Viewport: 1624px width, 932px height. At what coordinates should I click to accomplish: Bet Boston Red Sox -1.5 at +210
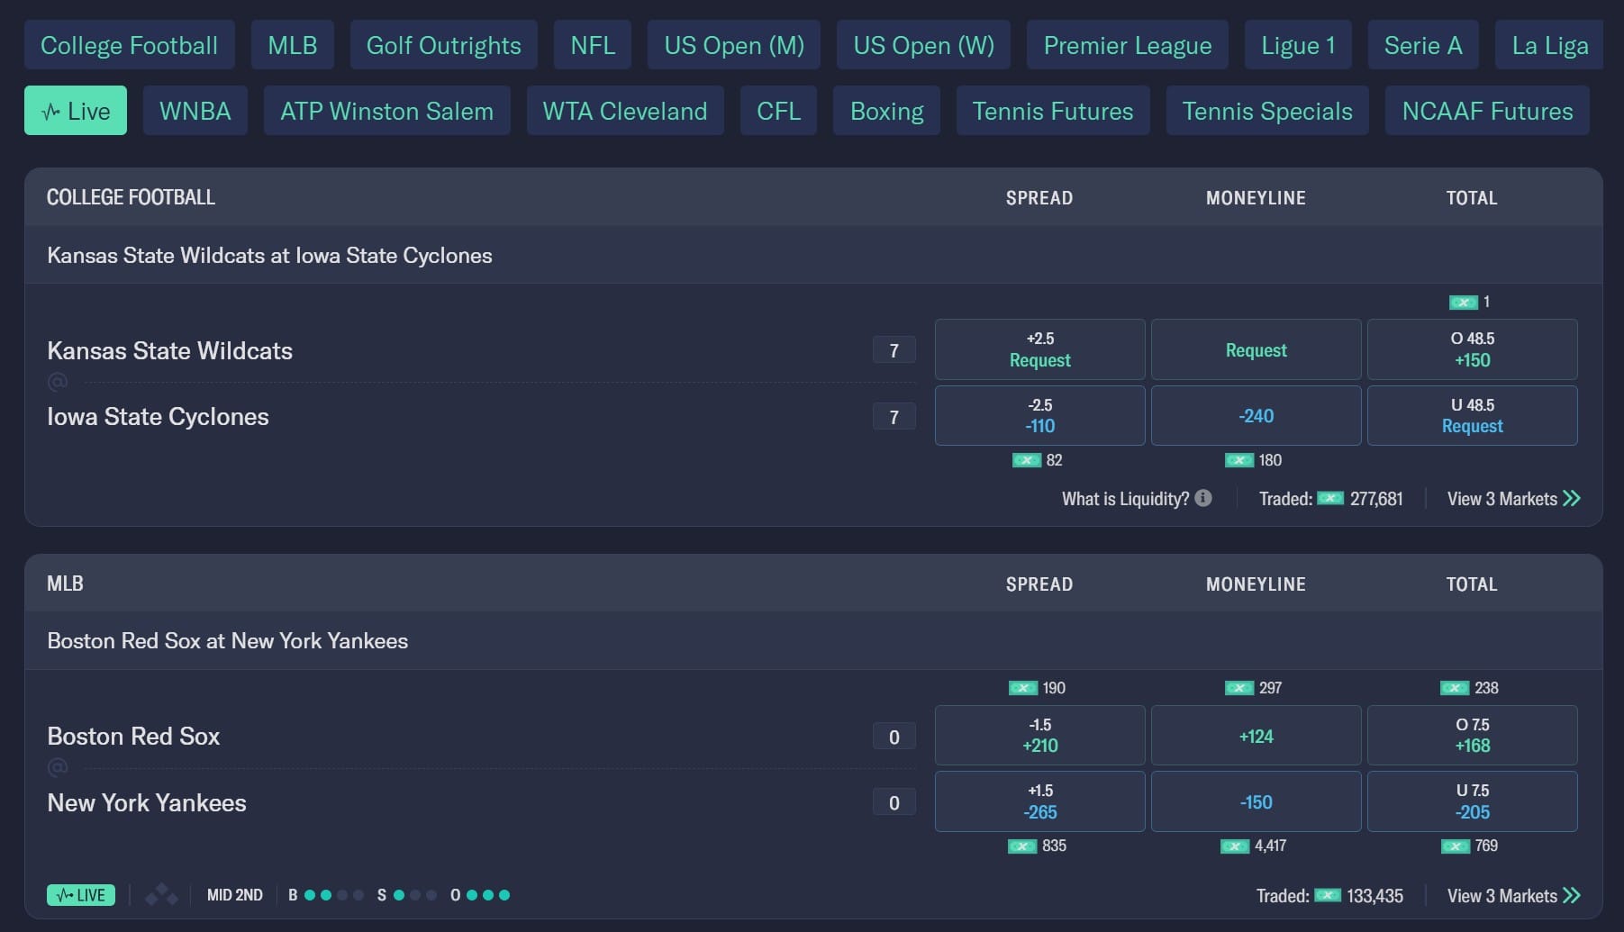pos(1040,736)
